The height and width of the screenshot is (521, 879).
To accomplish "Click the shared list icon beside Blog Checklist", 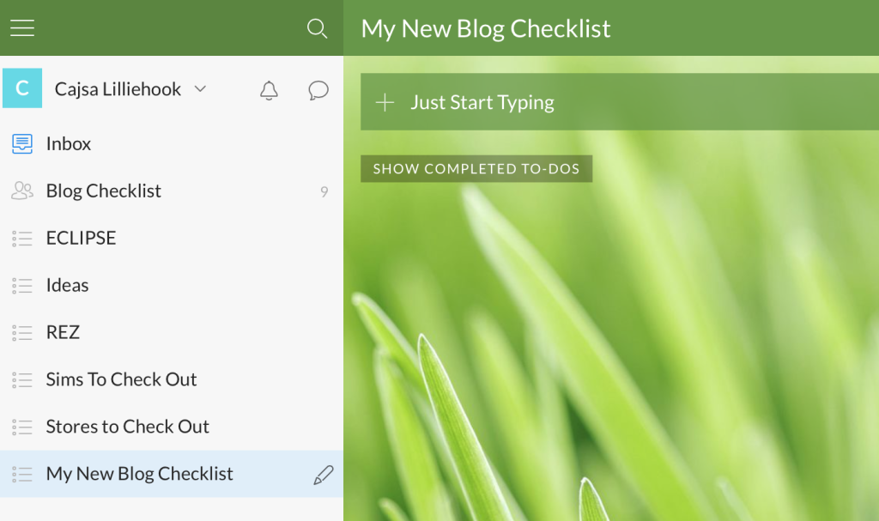I will [23, 191].
